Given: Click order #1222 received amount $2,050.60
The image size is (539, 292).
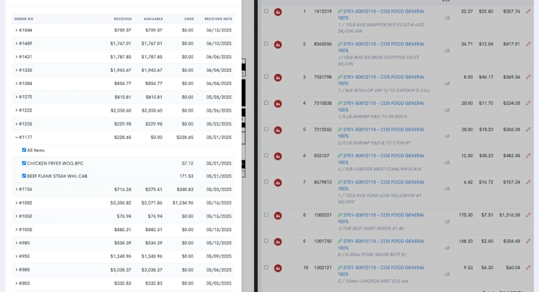Looking at the screenshot, I should 121,110.
